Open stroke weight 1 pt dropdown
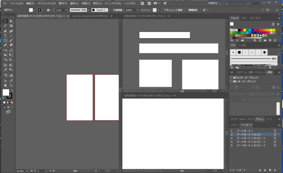283x173 pixels. tap(67, 10)
